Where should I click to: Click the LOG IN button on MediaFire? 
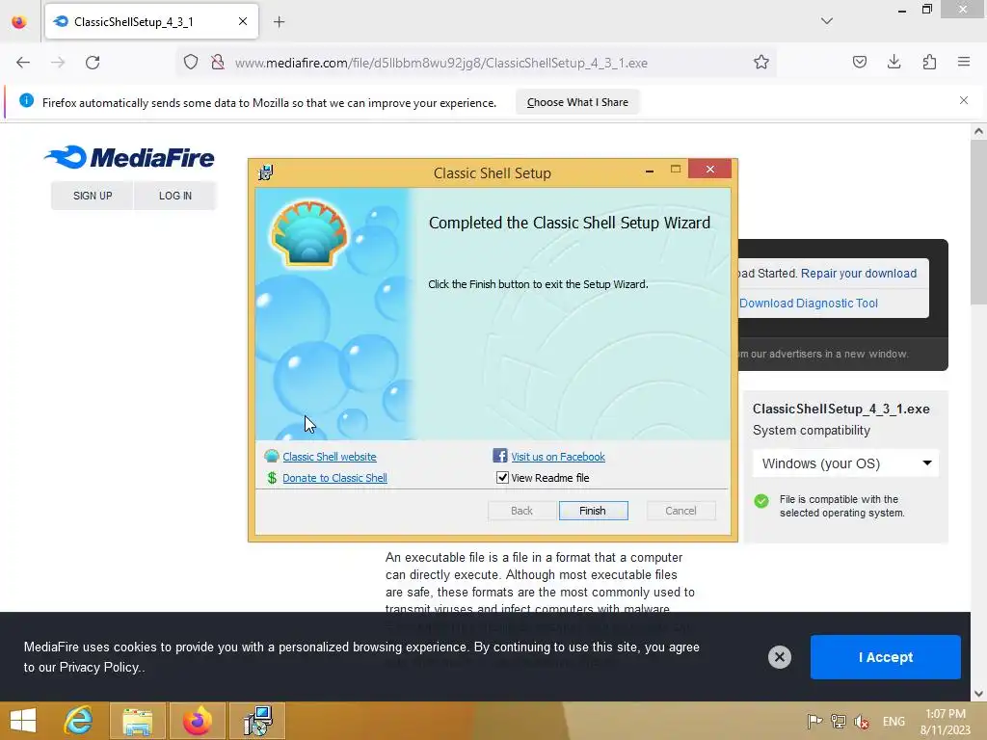click(x=175, y=196)
